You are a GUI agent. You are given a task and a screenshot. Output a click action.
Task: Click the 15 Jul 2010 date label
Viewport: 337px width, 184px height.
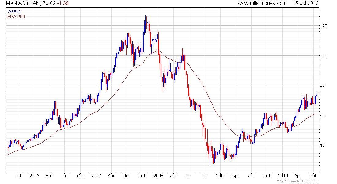click(306, 3)
